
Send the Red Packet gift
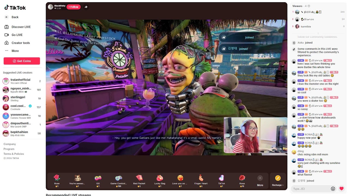(139, 181)
